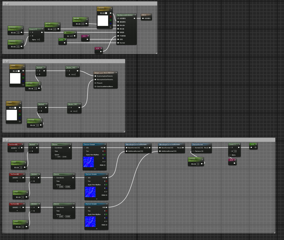Expand the SetMaterialAttributes node chevron
284x240 pixels.
click(135, 15)
